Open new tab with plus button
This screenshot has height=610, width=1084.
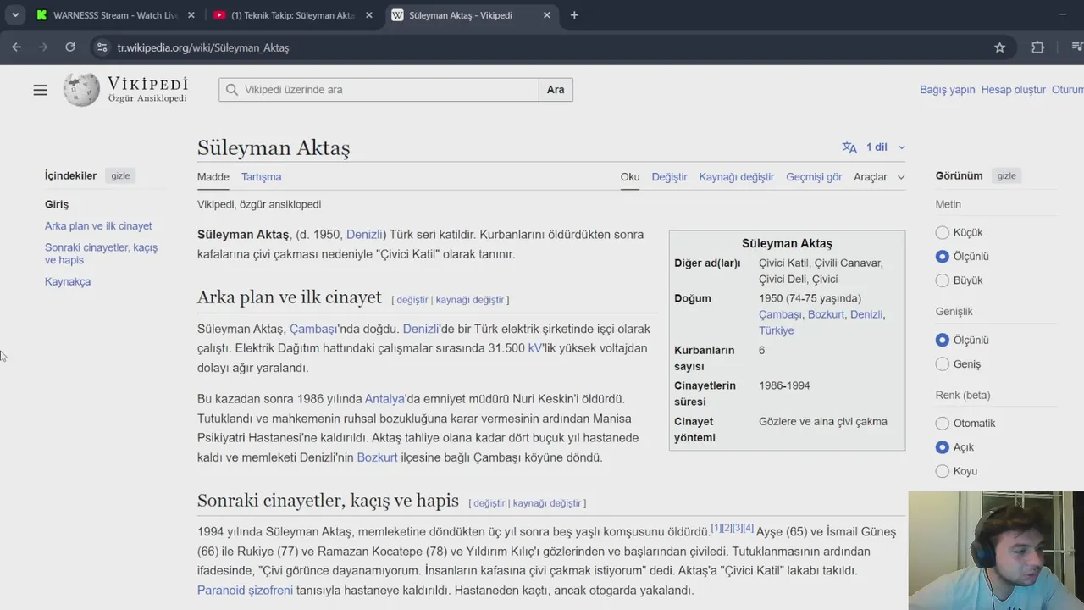(574, 15)
